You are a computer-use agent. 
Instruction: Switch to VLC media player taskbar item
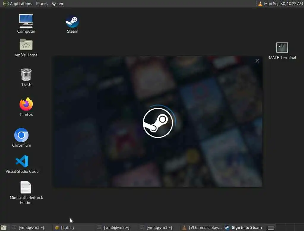[x=202, y=227]
